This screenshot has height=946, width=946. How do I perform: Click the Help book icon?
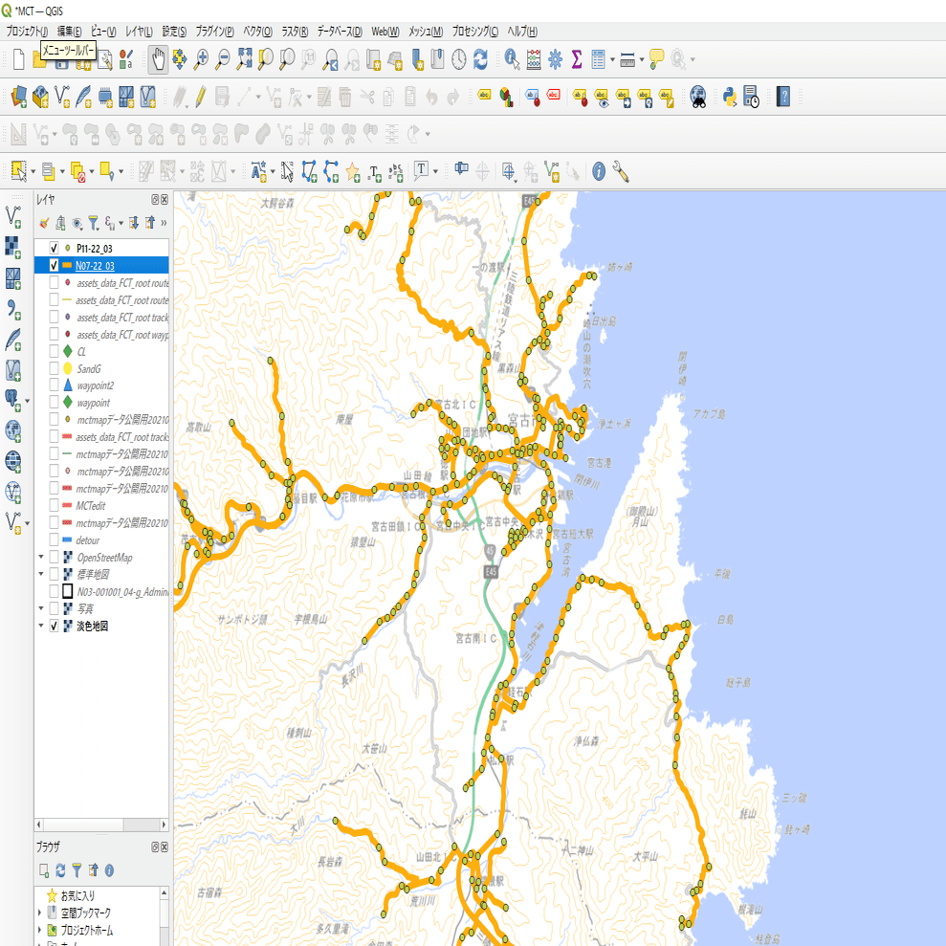point(783,97)
